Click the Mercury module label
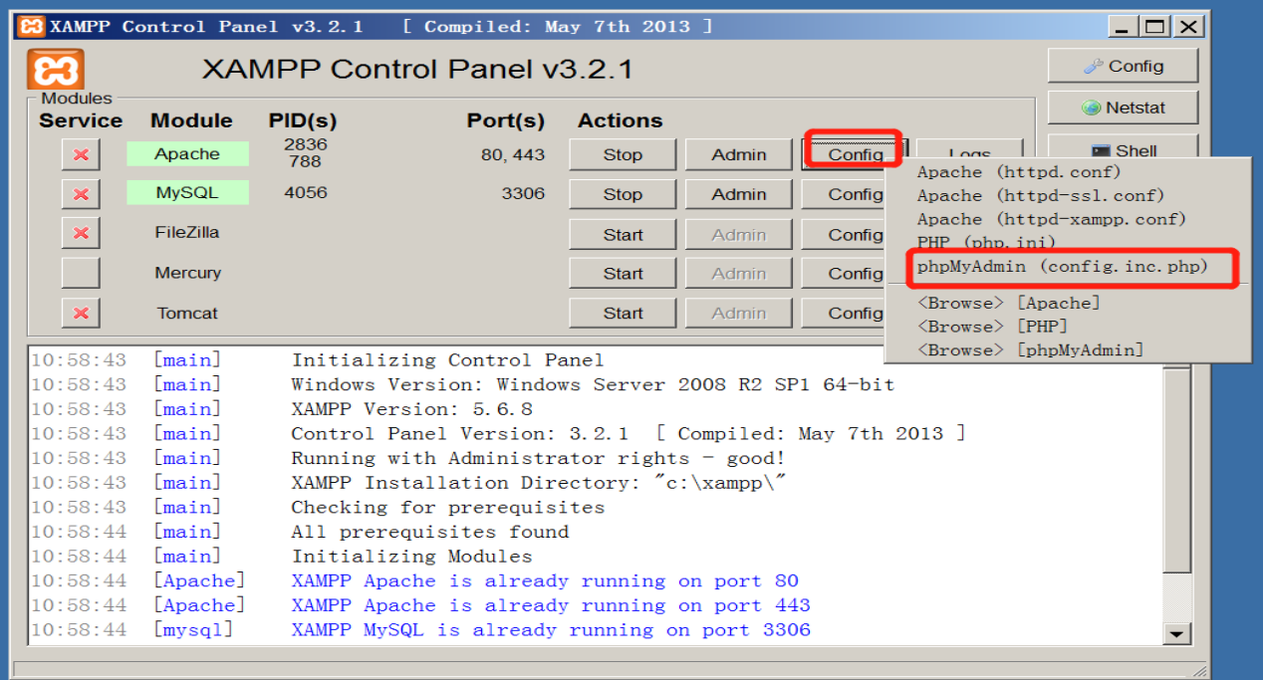The image size is (1263, 680). (x=187, y=272)
